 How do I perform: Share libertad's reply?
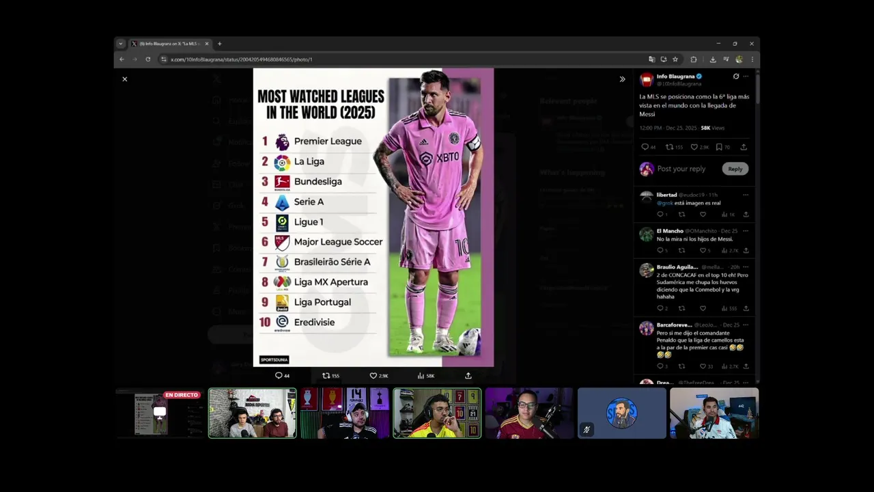pos(746,215)
